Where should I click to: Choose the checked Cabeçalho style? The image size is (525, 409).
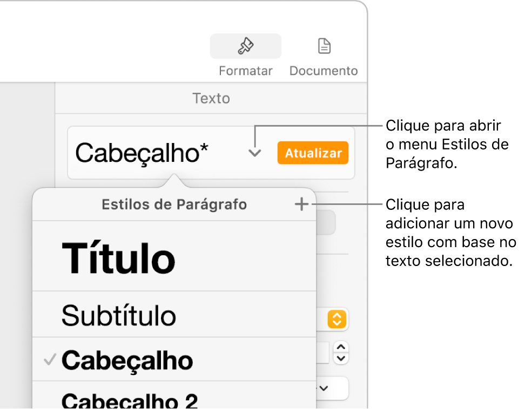click(x=174, y=359)
